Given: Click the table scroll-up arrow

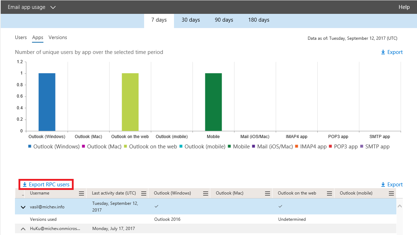Looking at the screenshot, I should click(400, 206).
